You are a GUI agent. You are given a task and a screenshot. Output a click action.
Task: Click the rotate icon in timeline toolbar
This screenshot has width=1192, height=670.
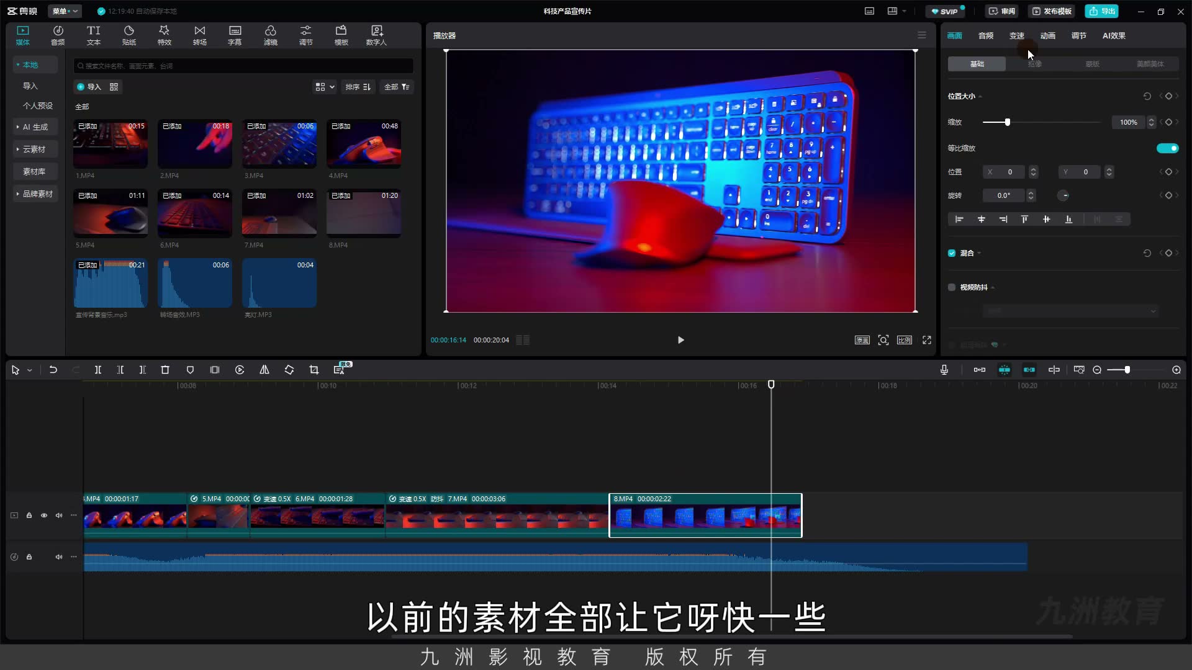[x=289, y=370]
